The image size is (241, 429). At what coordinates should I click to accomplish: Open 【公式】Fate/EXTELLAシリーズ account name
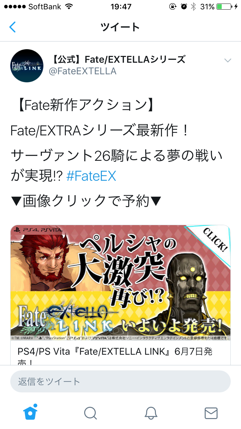point(117,59)
